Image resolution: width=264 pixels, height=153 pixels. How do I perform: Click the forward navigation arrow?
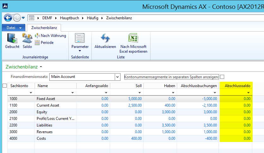point(16,18)
